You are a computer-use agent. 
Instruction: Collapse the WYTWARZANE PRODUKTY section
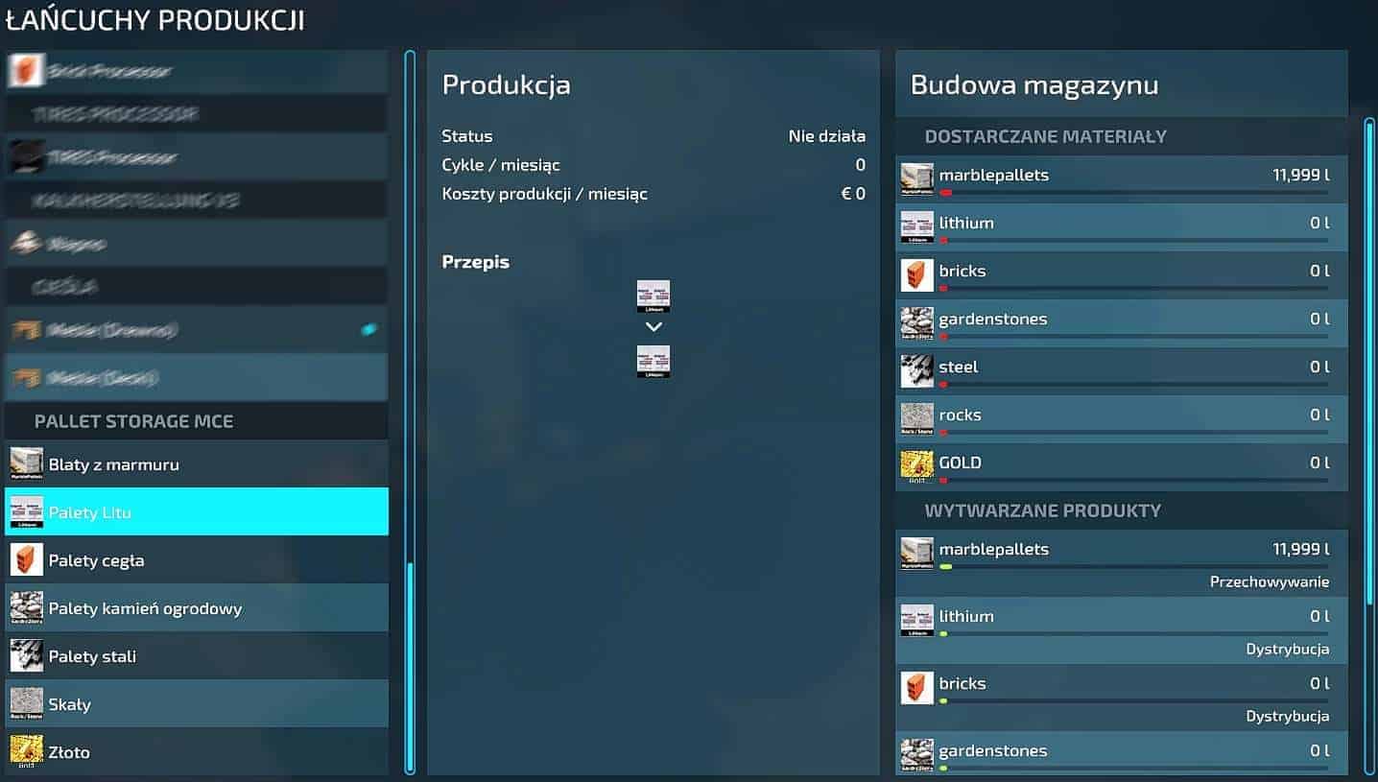point(1042,510)
